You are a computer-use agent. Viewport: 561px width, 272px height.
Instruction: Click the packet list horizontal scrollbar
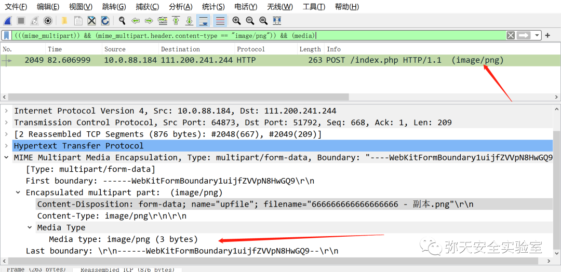(x=178, y=97)
